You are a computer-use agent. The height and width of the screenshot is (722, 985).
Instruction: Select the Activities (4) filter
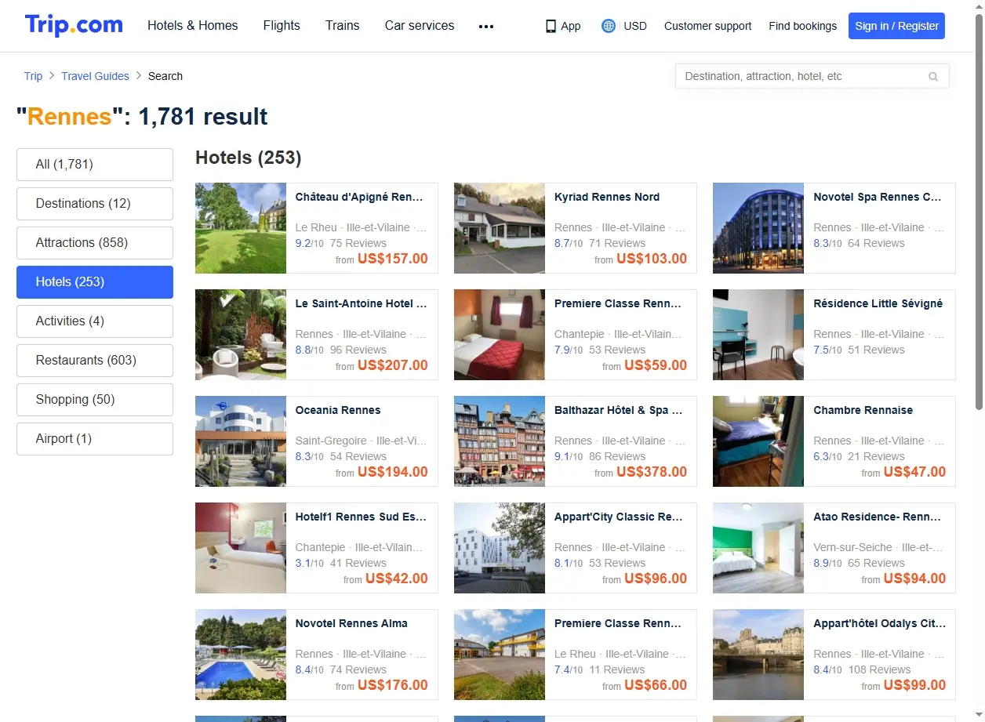95,321
